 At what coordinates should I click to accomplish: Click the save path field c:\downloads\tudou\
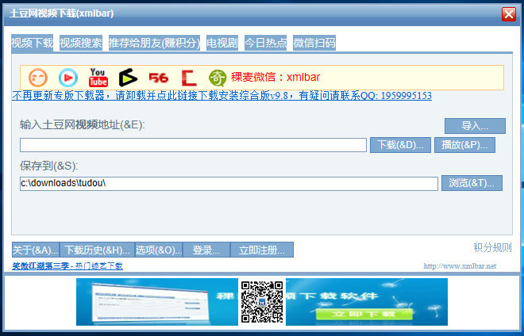pos(229,184)
